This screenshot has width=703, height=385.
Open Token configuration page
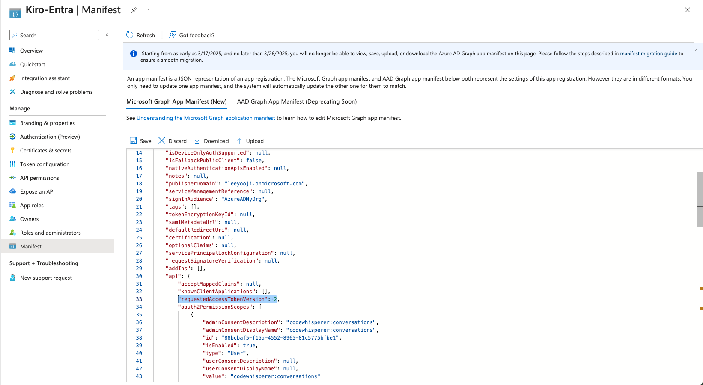pyautogui.click(x=45, y=164)
